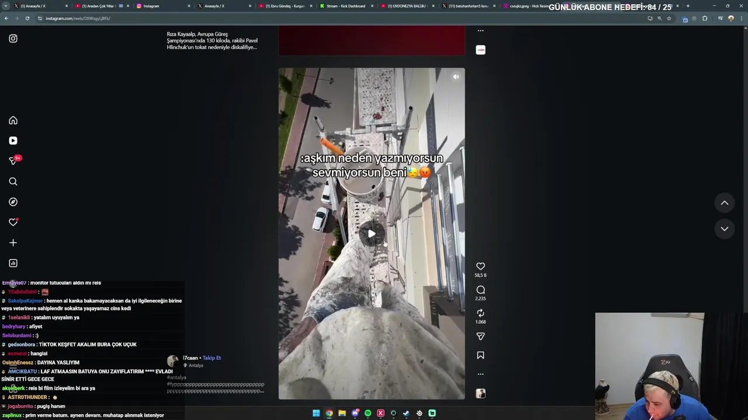
Task: Save the reel with bookmark icon
Action: (x=480, y=355)
